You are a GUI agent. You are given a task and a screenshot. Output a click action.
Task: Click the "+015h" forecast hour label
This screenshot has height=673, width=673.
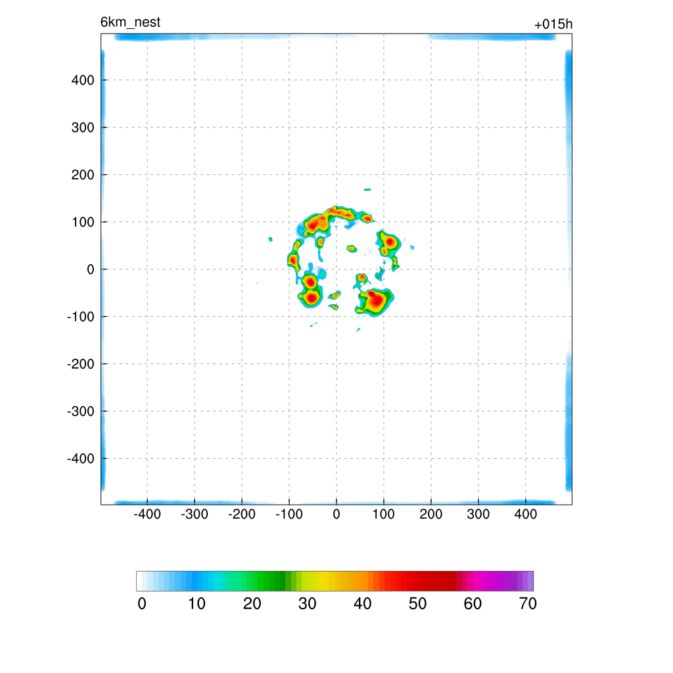553,24
